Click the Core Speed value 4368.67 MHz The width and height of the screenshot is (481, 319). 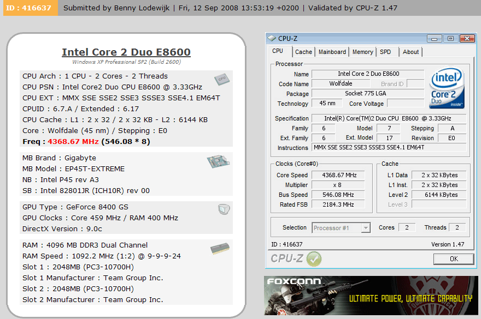(338, 175)
